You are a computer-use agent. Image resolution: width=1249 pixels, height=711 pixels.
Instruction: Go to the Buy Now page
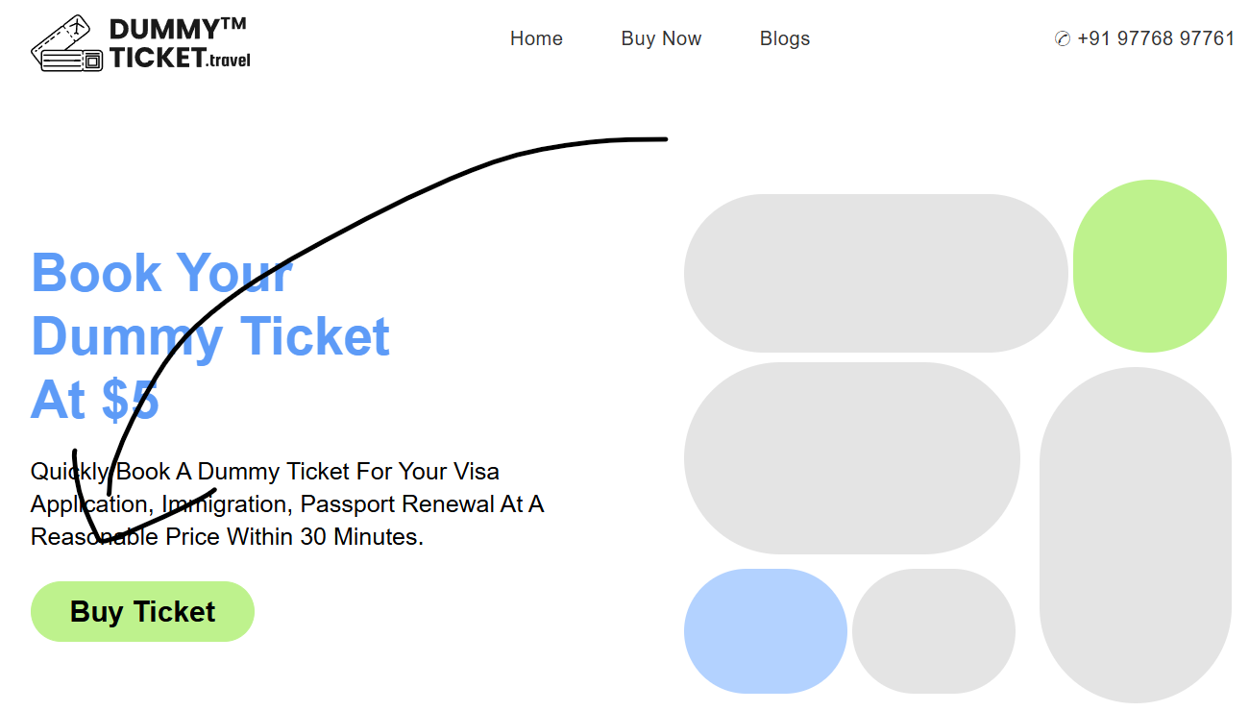[661, 39]
